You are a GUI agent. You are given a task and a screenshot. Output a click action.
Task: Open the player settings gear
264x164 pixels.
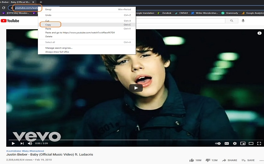(x=235, y=143)
